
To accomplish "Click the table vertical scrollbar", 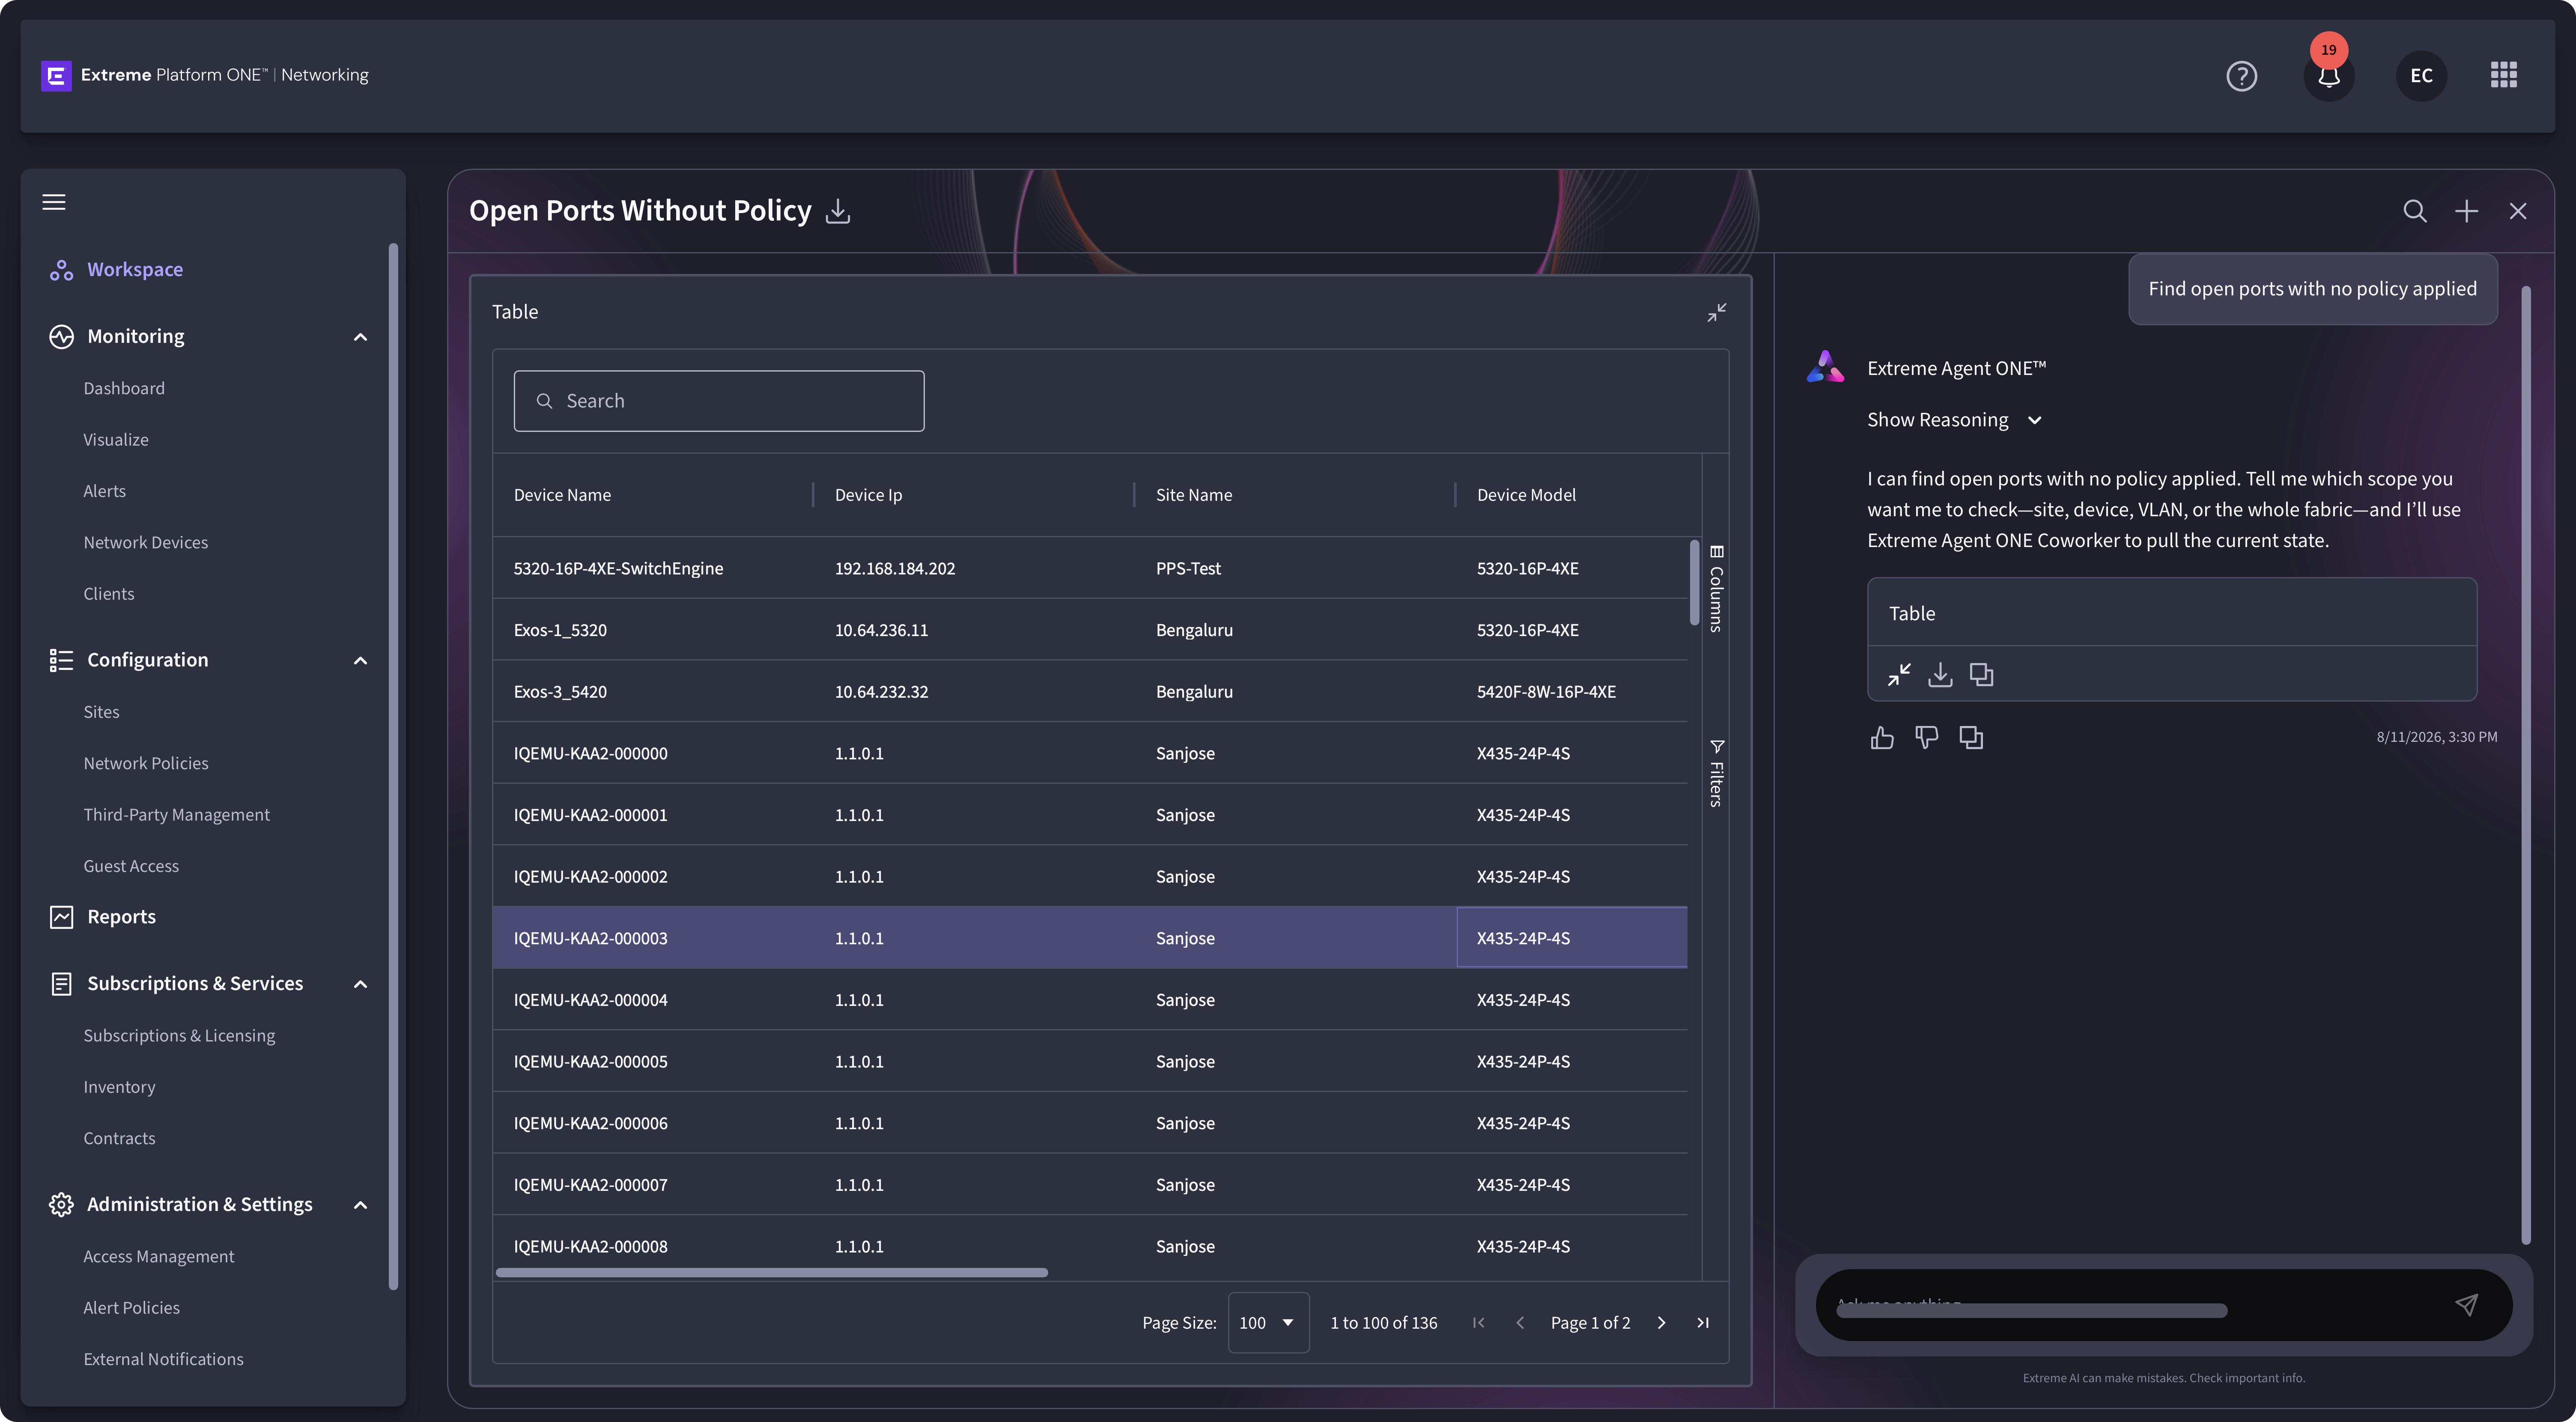I will tap(1694, 583).
